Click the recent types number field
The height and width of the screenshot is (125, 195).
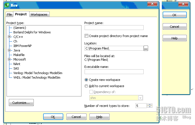click(141, 106)
